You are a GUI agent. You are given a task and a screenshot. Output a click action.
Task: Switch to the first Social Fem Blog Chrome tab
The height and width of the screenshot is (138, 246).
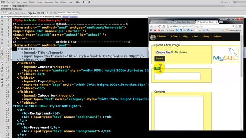[161, 22]
